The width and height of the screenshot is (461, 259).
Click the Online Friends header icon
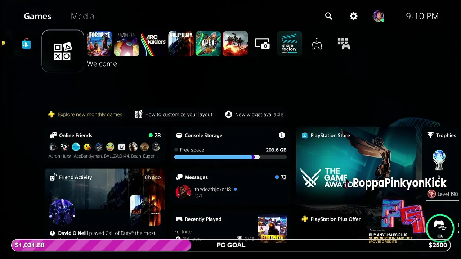point(53,135)
